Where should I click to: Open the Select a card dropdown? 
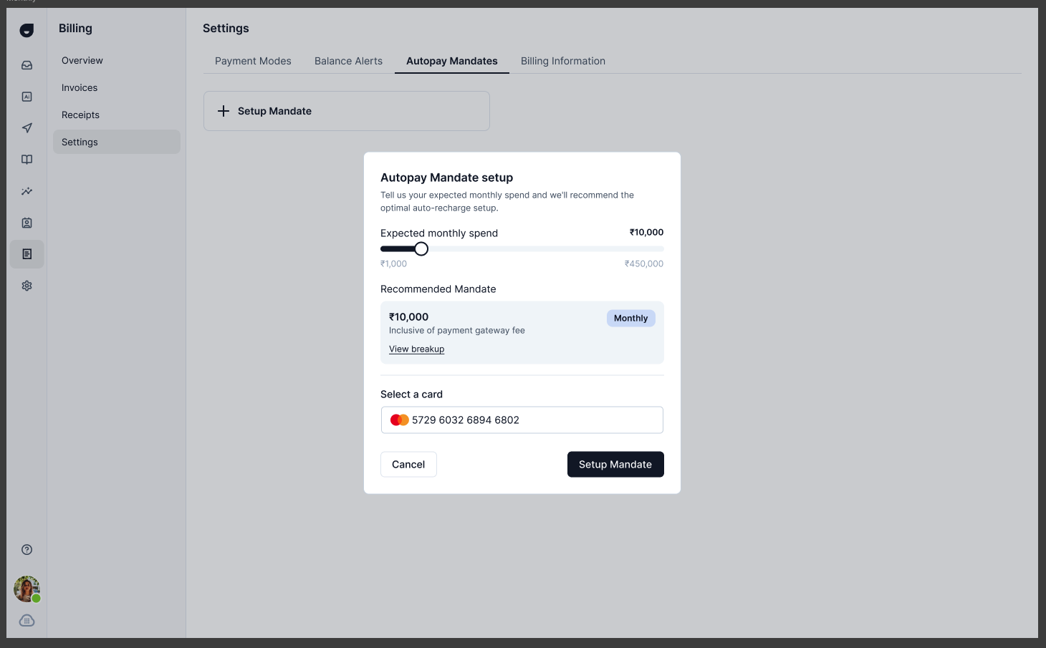pyautogui.click(x=522, y=420)
